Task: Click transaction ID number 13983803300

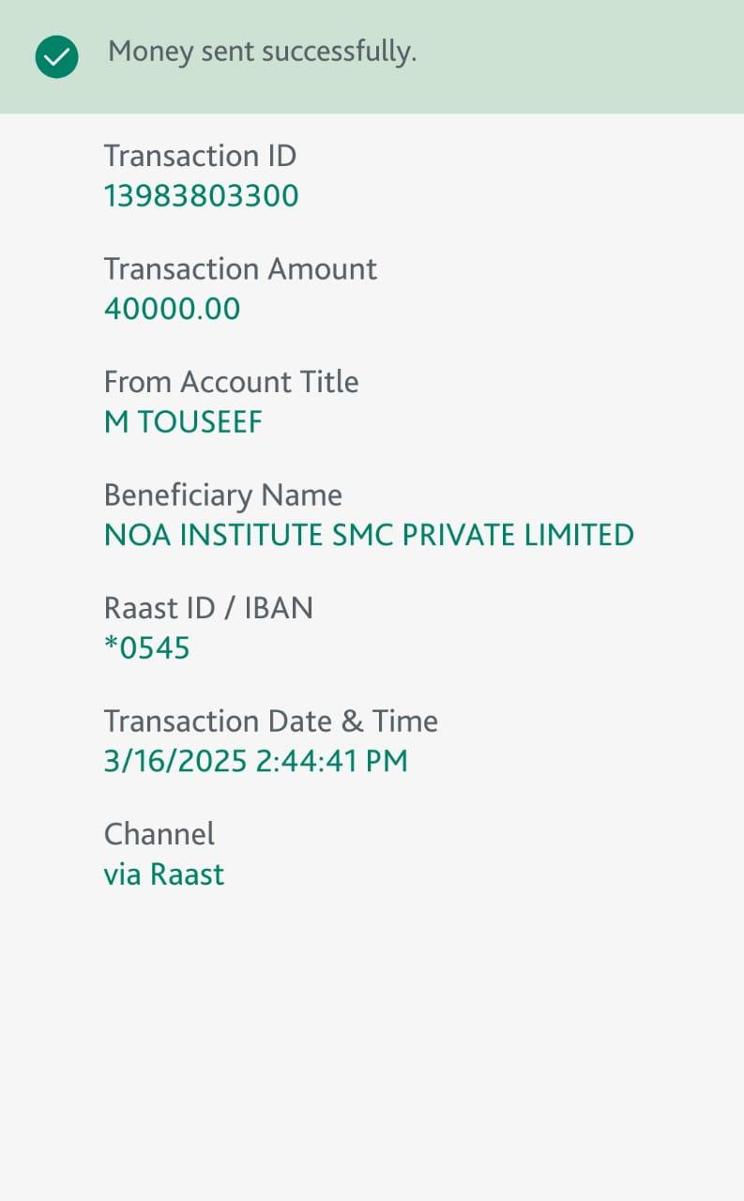Action: pyautogui.click(x=201, y=196)
